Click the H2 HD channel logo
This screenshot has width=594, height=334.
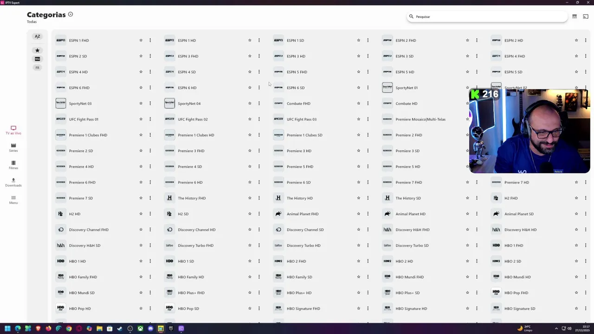pos(61,214)
